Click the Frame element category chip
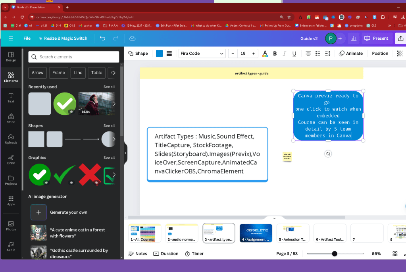Screen dimensions: 406x272 pos(58,73)
